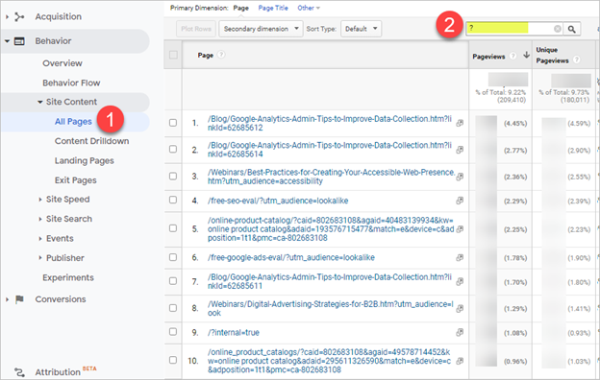600x380 pixels.
Task: Open the Secondary dimension dropdown
Action: tap(261, 29)
